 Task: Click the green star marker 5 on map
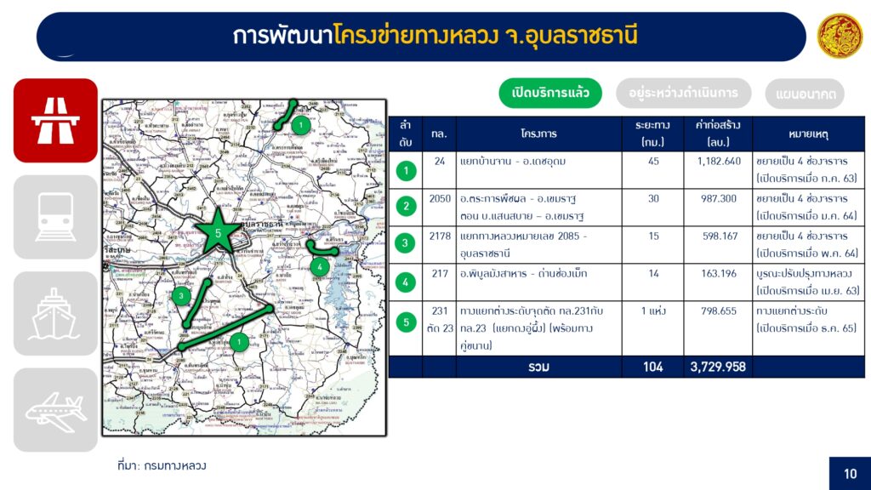[x=218, y=232]
